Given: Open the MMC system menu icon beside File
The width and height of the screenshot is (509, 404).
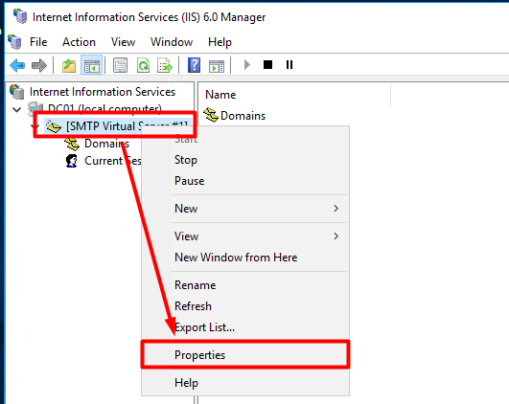Looking at the screenshot, I should tap(14, 42).
